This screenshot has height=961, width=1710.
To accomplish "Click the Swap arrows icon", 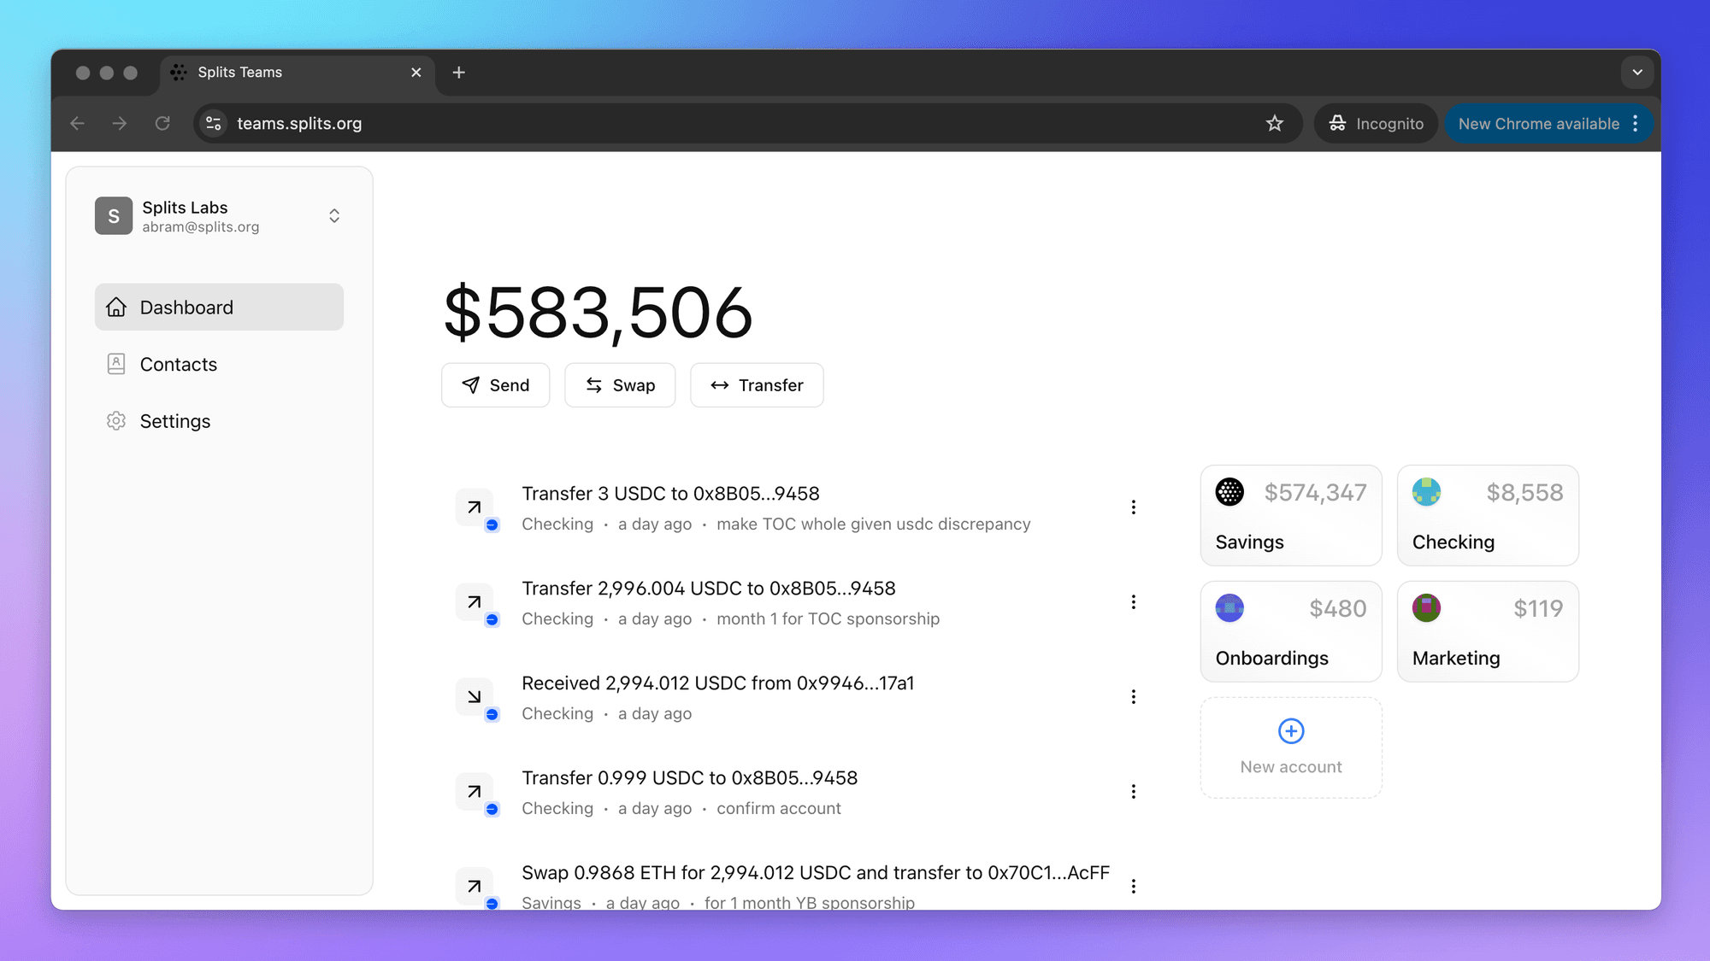I will 593,385.
